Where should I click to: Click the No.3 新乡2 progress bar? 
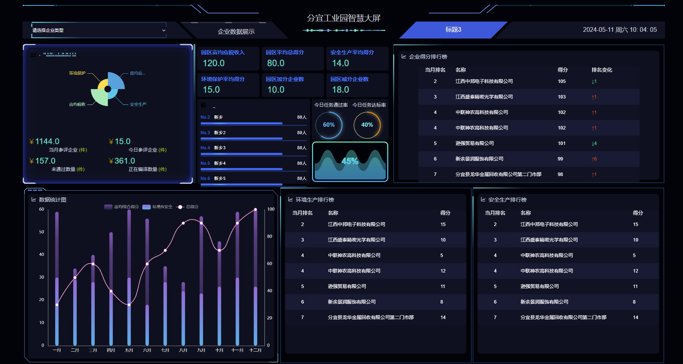(x=241, y=138)
